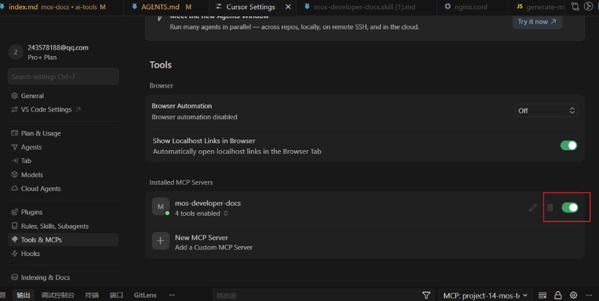Click the output filter input field
This screenshot has width=599, height=301.
[316, 295]
